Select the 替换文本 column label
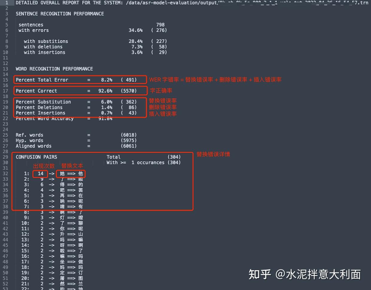The height and width of the screenshot is (290, 371). click(72, 166)
